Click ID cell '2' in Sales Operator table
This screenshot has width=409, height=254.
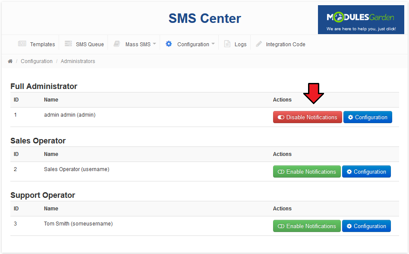pos(16,169)
